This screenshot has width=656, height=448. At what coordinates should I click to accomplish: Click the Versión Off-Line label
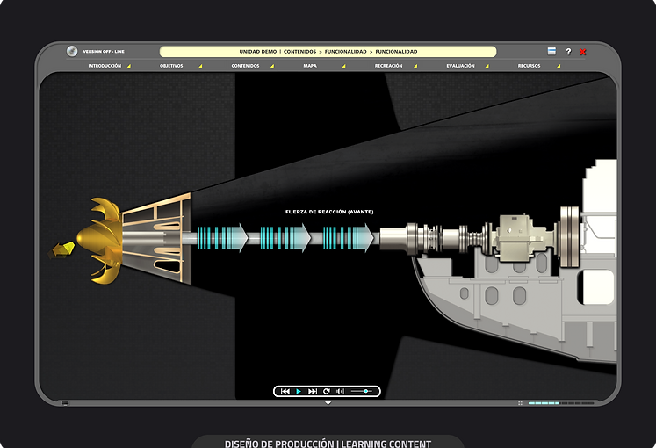click(x=104, y=52)
